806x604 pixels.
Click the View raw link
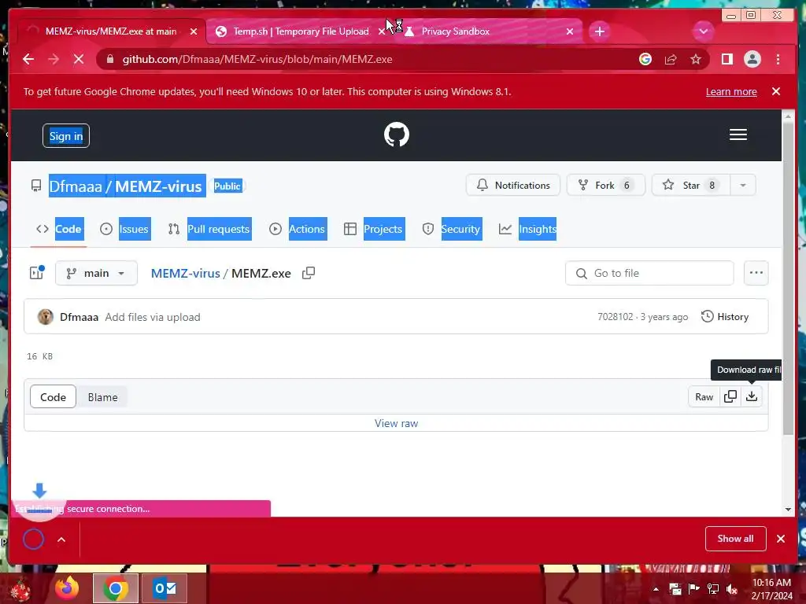coord(397,424)
